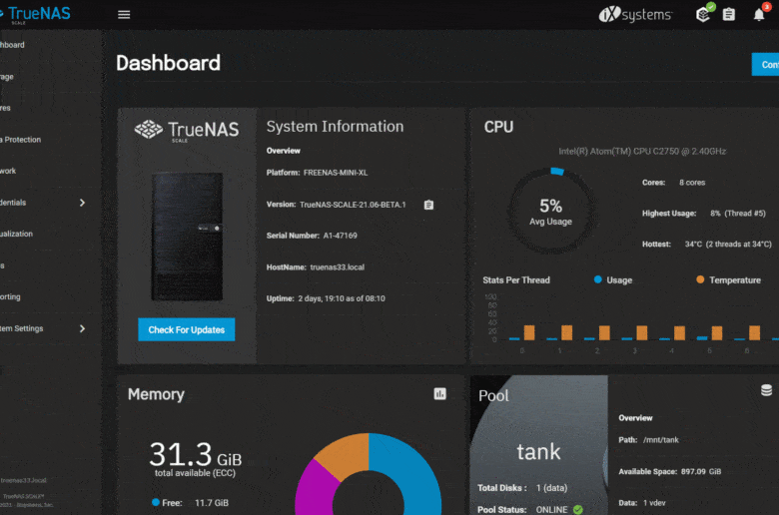Image resolution: width=779 pixels, height=515 pixels.
Task: Click the TrueNAS logo in System Information card
Action: point(187,131)
